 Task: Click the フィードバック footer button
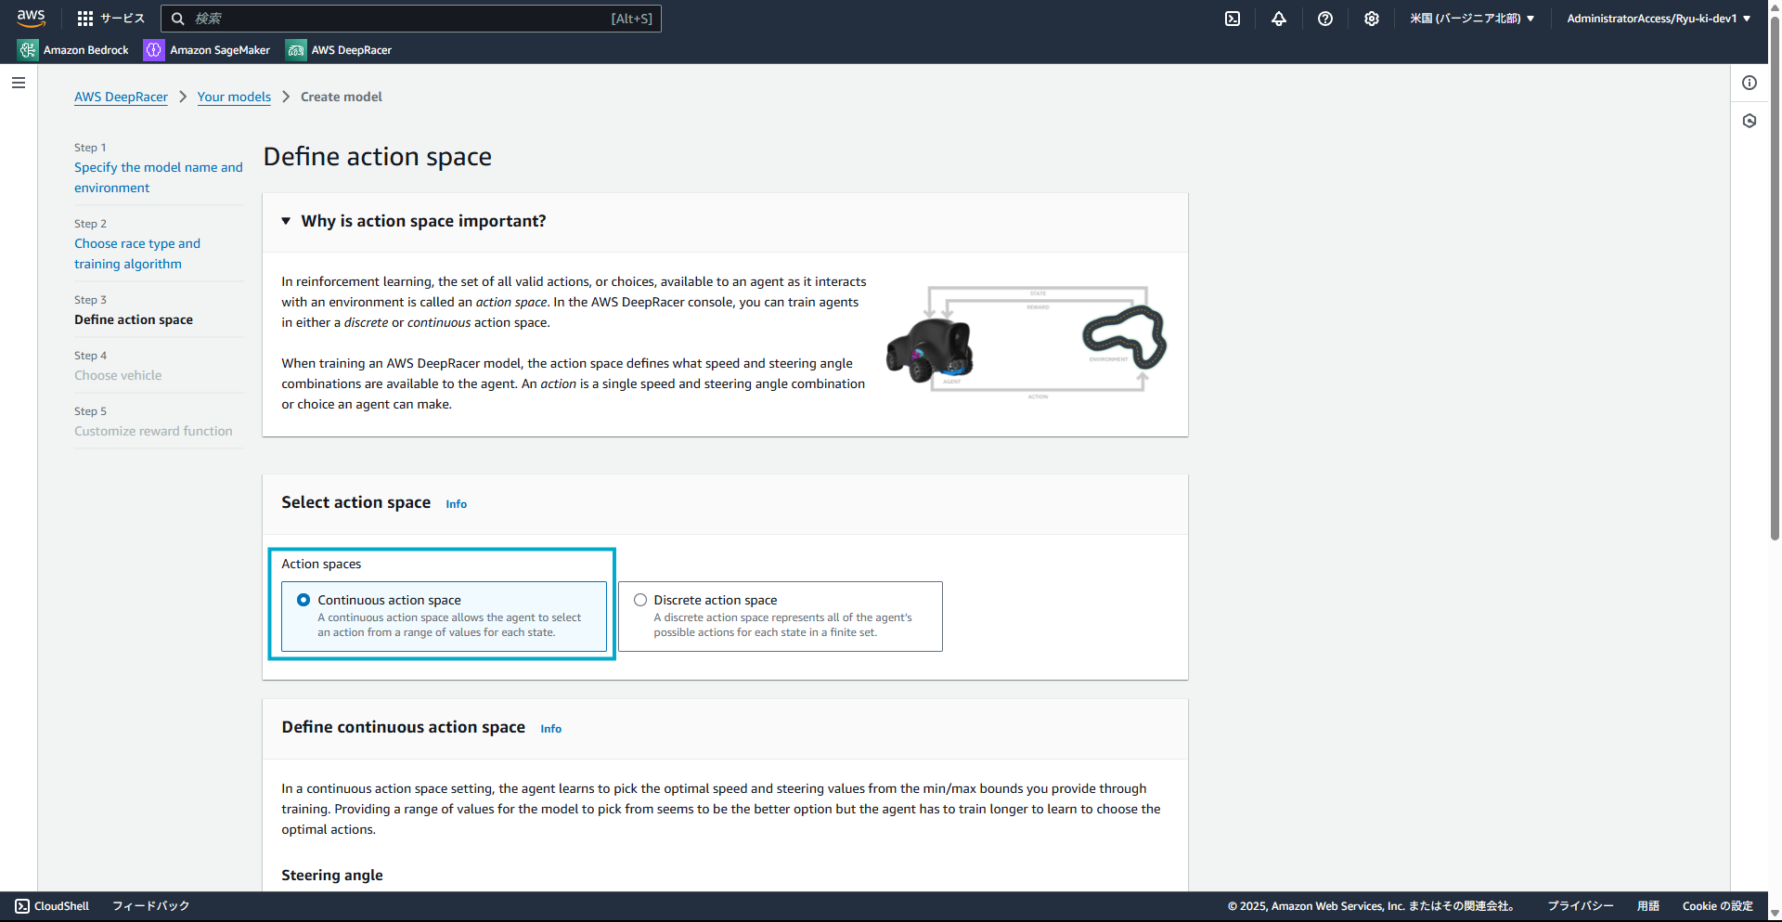150,906
